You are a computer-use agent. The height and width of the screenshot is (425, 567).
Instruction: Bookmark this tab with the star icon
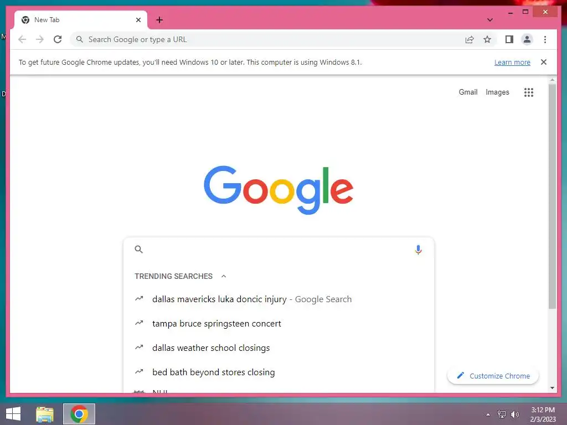point(487,39)
